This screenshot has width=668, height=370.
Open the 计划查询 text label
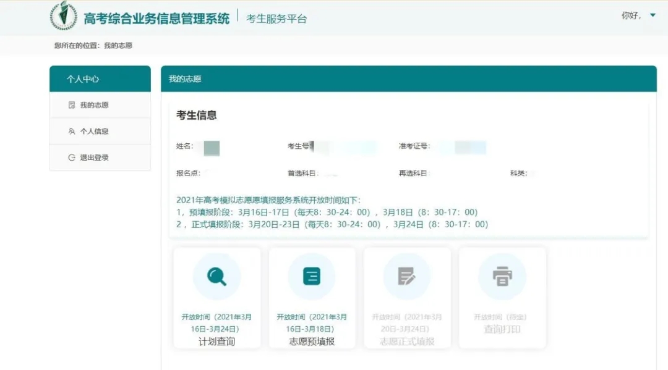click(x=216, y=342)
